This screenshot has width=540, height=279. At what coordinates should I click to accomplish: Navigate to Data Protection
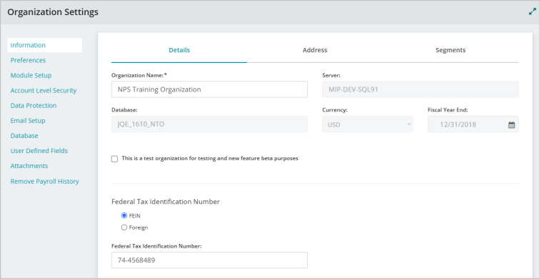point(34,106)
